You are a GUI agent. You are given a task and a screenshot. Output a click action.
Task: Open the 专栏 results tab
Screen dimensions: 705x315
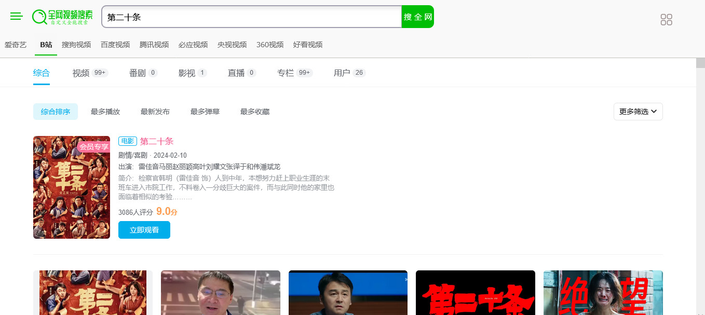[x=295, y=73]
